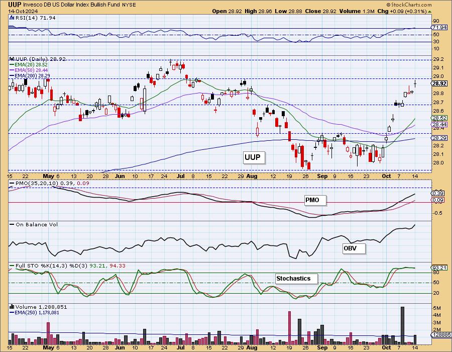Viewport: 452px width, 352px height.
Task: Click the EMA(50) 28.44 legend text
Action: click(x=31, y=70)
